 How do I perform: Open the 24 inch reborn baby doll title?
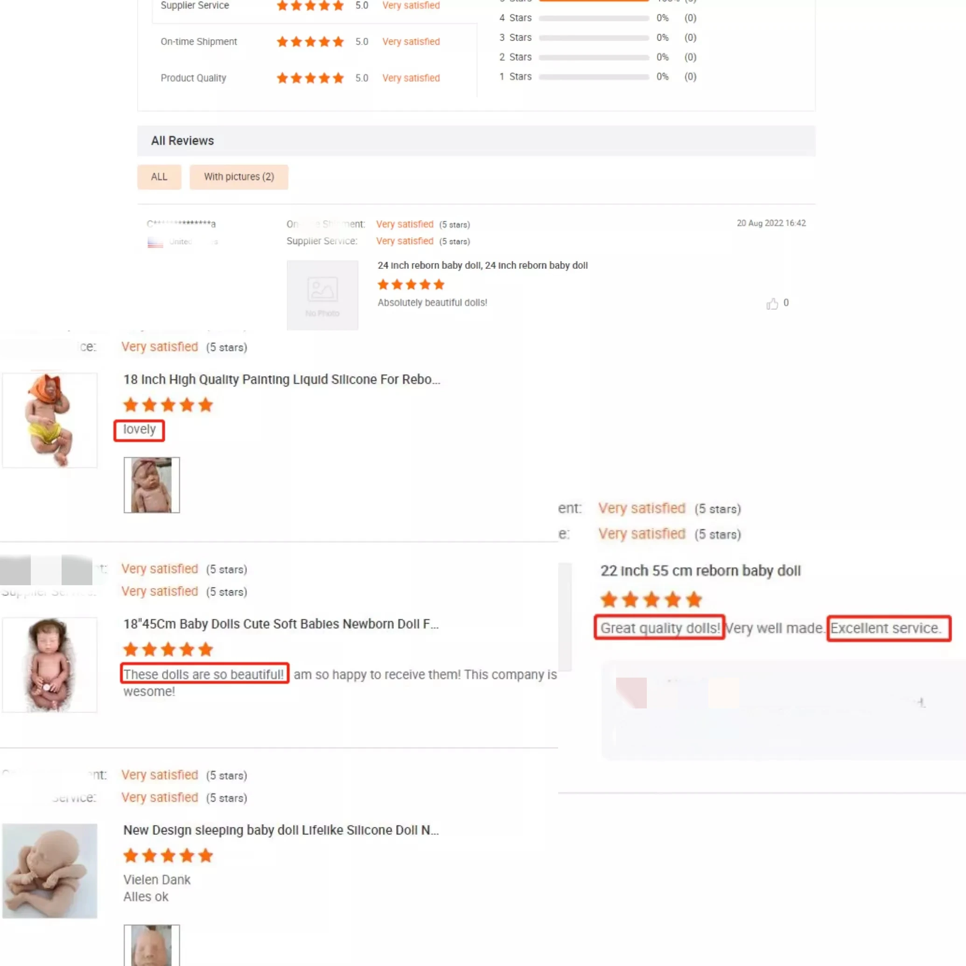pos(483,266)
